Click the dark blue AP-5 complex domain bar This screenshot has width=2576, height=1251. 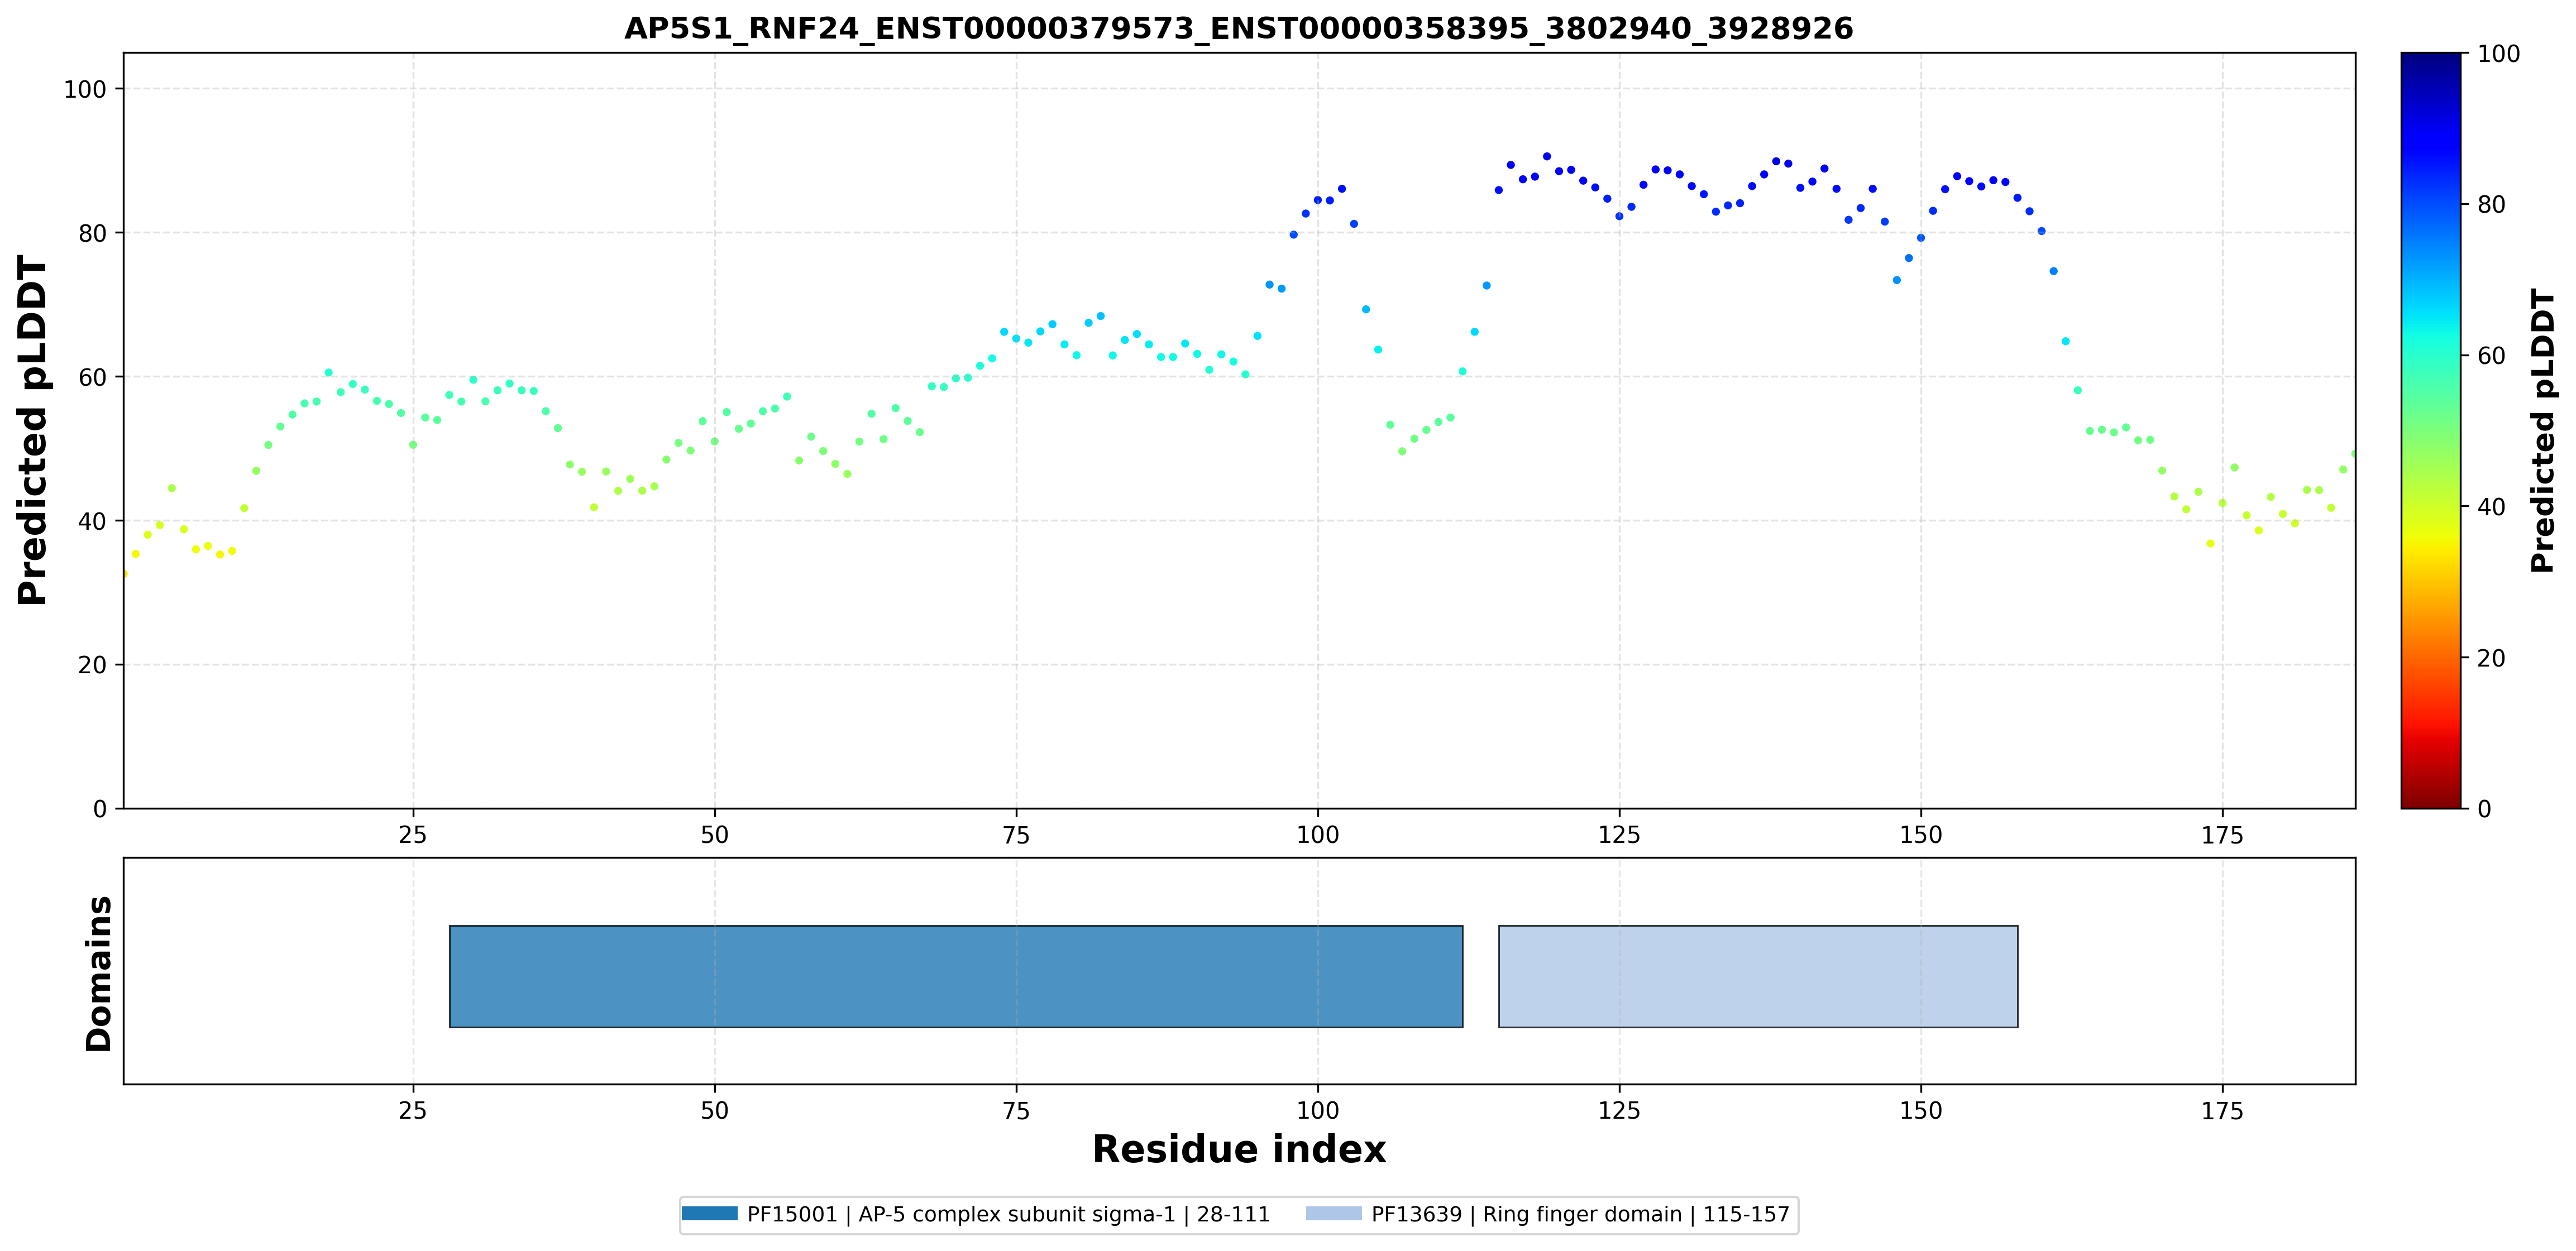pyautogui.click(x=955, y=976)
